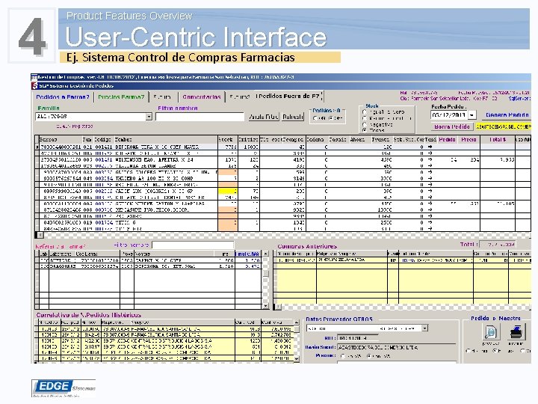This screenshot has width=538, height=404.
Task: Click the code cell '001421'
Action: [104, 147]
